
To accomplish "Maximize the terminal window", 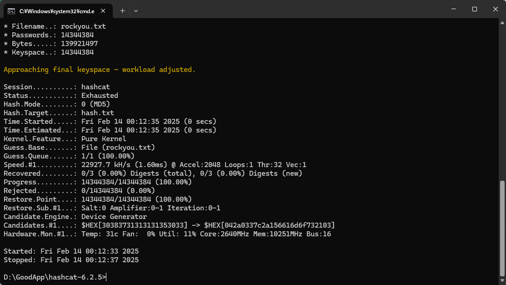I will [x=474, y=9].
